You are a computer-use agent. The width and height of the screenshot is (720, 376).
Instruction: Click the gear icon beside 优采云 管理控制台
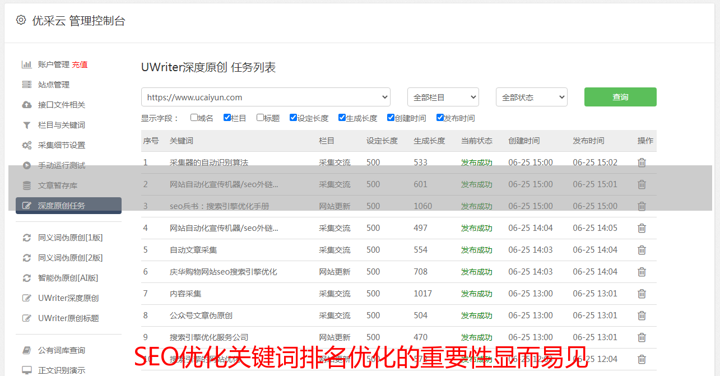pyautogui.click(x=21, y=20)
